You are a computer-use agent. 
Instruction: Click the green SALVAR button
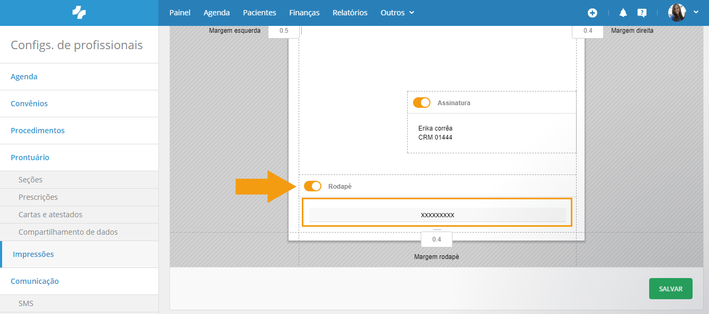tap(670, 289)
